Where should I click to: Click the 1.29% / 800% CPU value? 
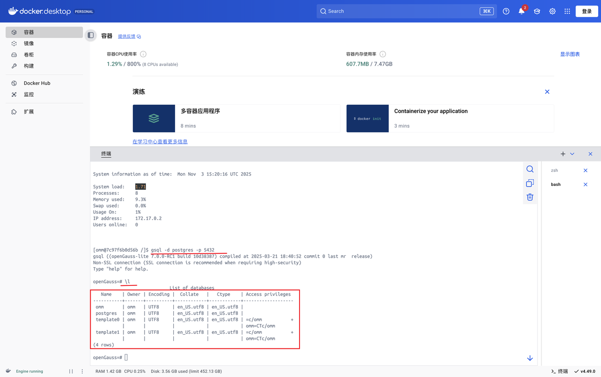pyautogui.click(x=124, y=64)
